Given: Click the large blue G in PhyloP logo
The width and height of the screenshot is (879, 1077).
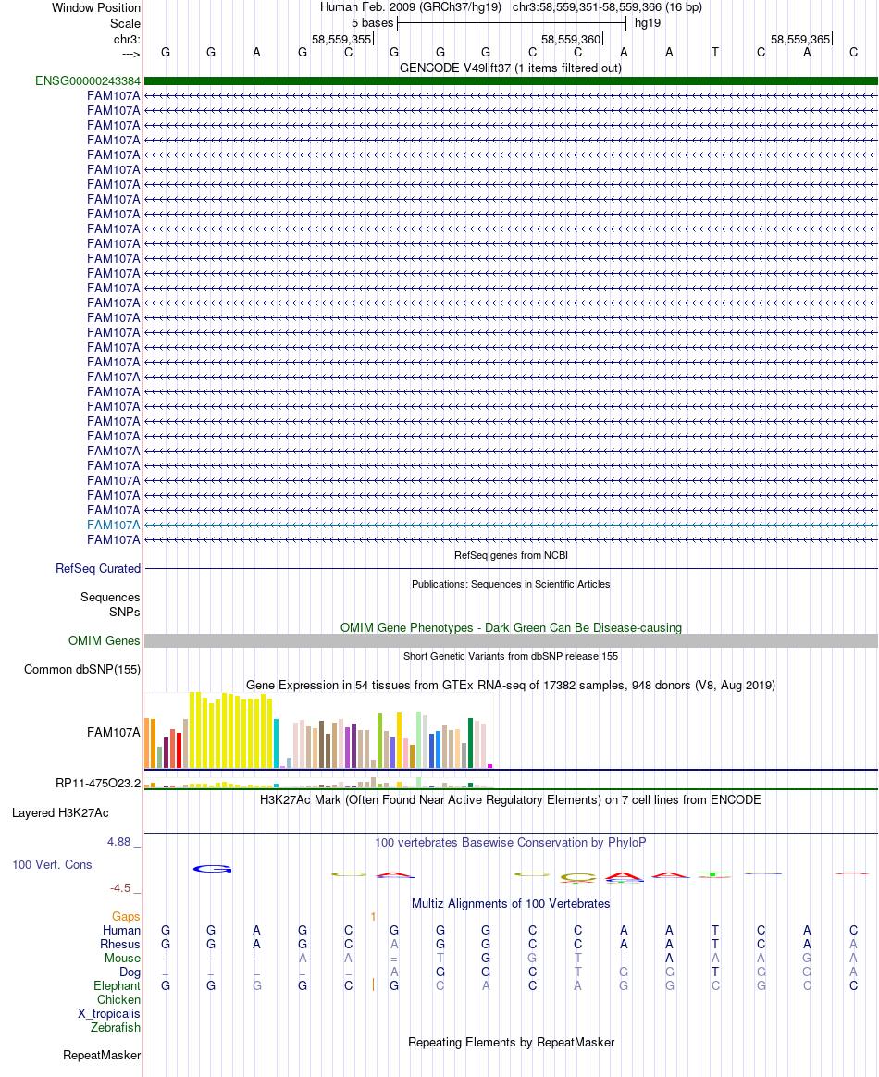Looking at the screenshot, I should (x=212, y=869).
